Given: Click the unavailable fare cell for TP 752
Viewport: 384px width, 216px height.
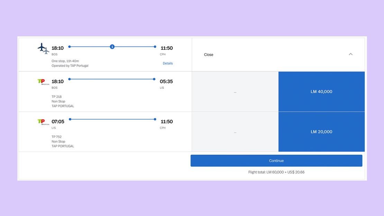Looking at the screenshot, I should pyautogui.click(x=235, y=132).
